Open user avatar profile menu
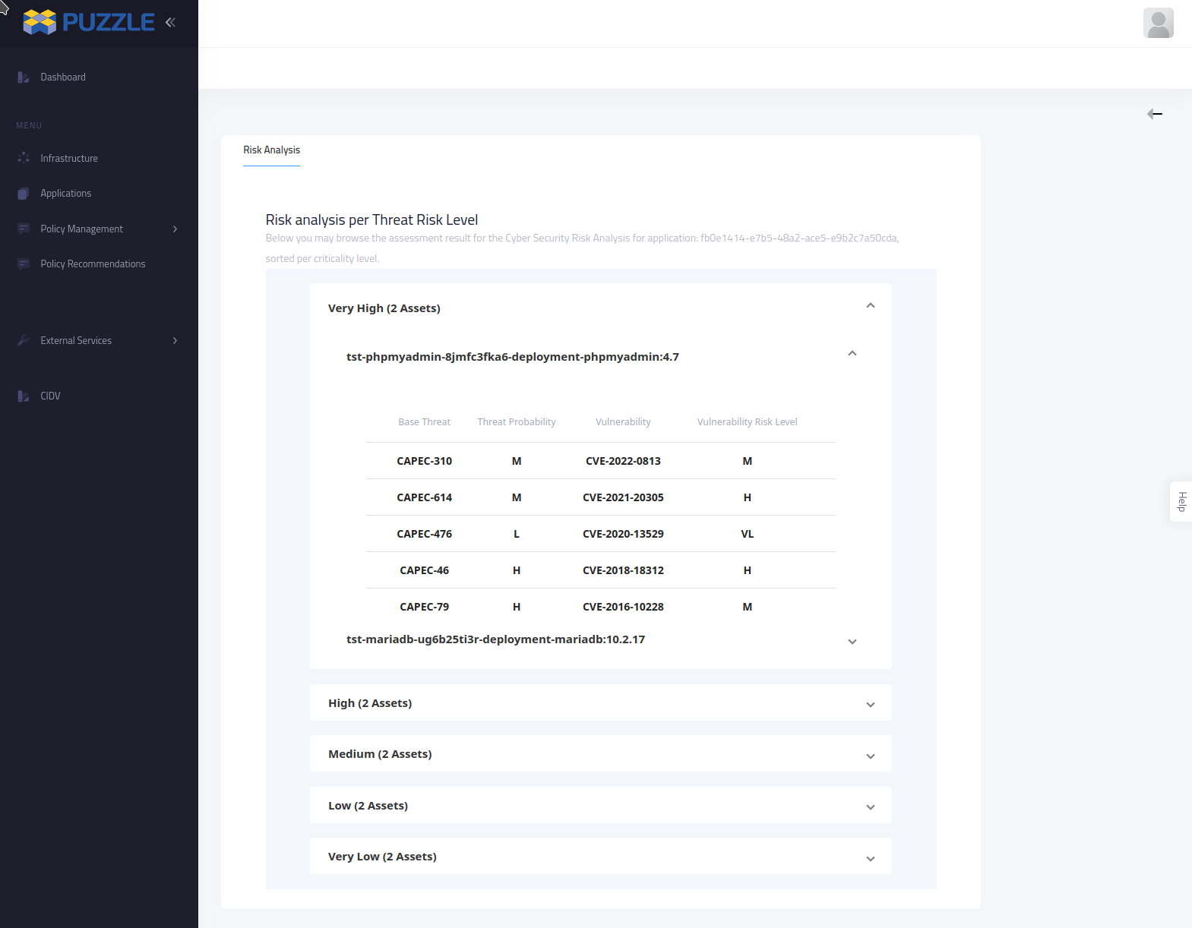Screen dimensions: 1192x928 point(1158,23)
